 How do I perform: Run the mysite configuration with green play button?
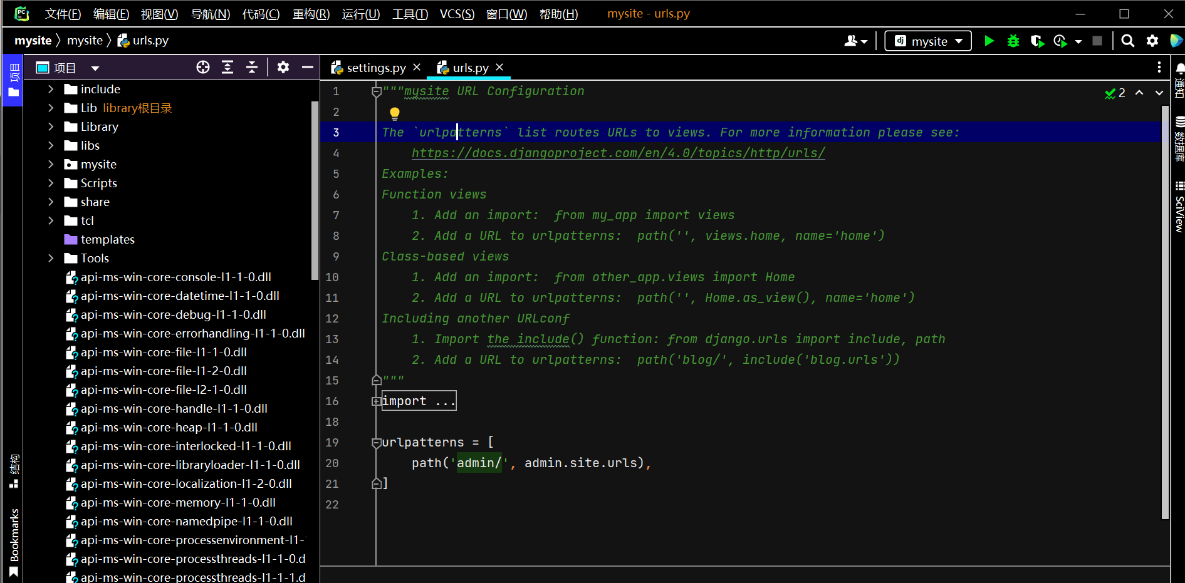point(989,41)
